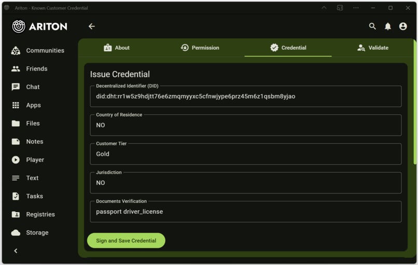Go back with the arrow icon

point(92,26)
